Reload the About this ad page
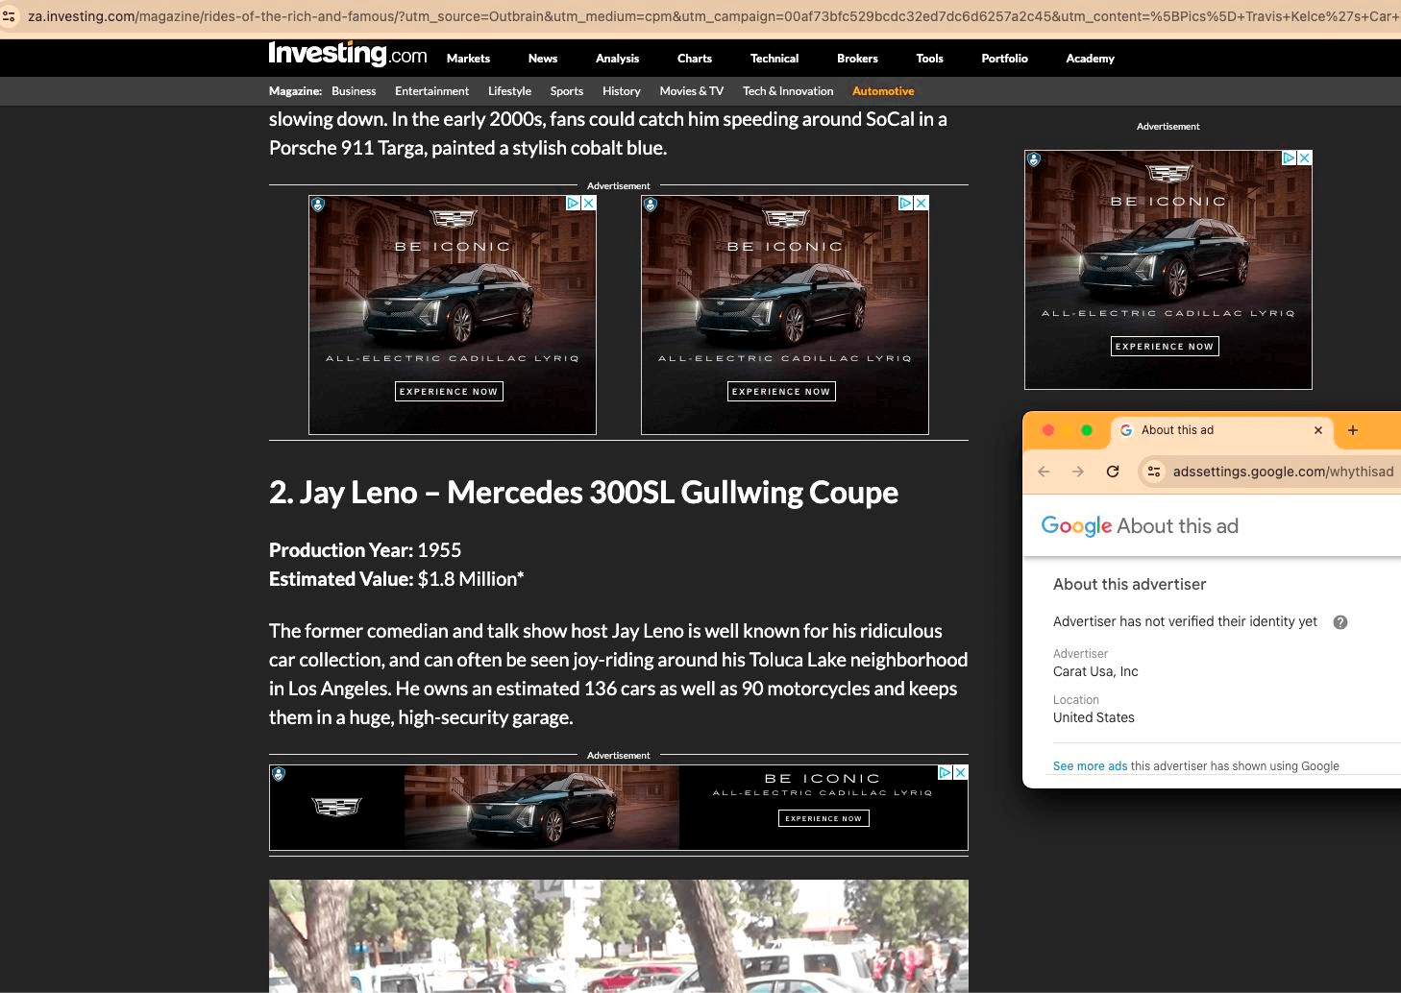Image resolution: width=1401 pixels, height=993 pixels. coord(1113,472)
